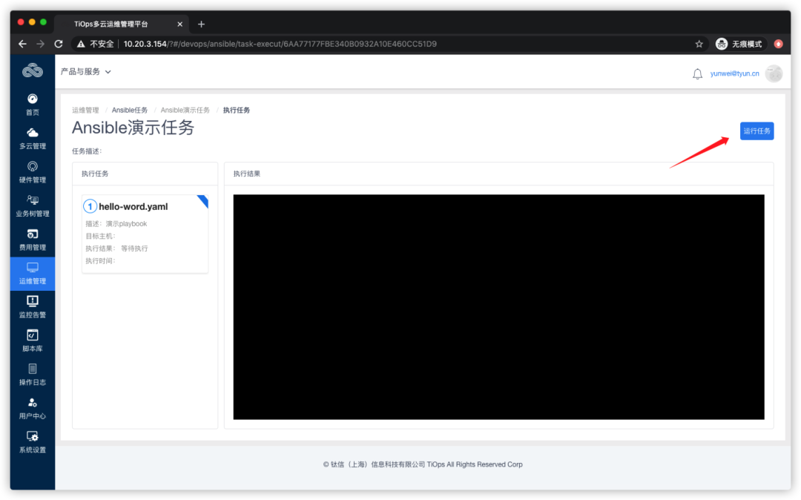
Task: Navigate to 业务树管理 via sidebar icon
Action: point(32,205)
